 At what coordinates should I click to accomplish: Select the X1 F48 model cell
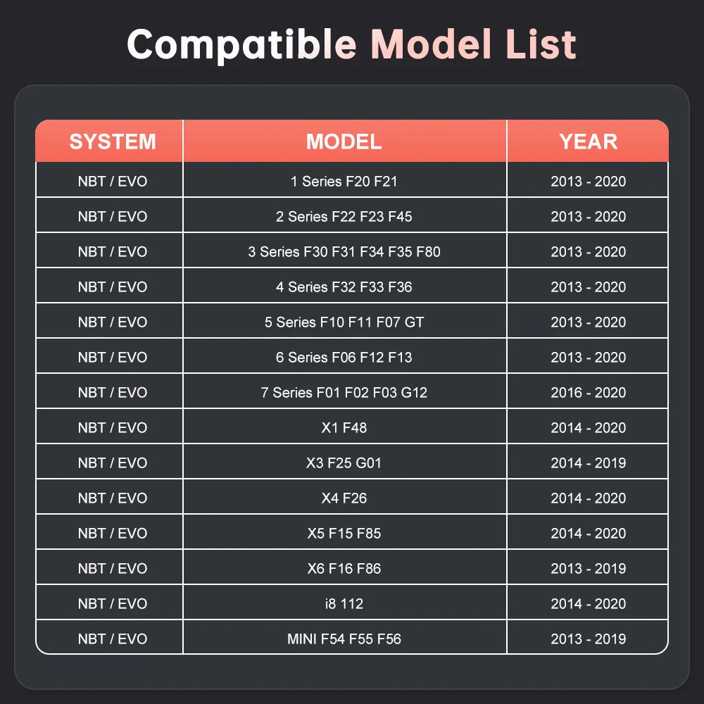pyautogui.click(x=345, y=426)
